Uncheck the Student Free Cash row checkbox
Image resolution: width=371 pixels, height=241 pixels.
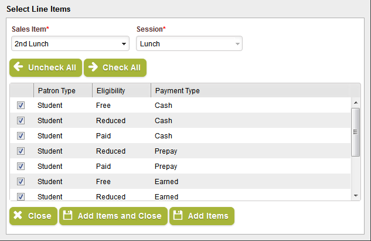(21, 106)
